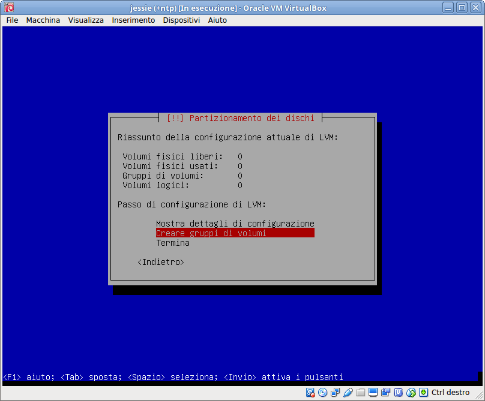Click the mouse integration status icon
Screen dimensions: 485x401
click(411, 393)
